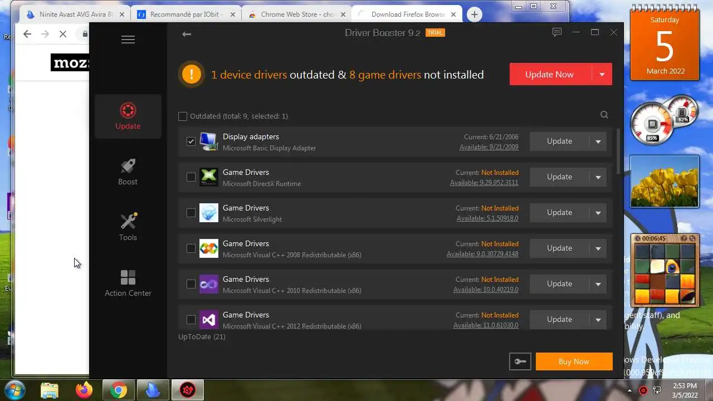Click the driver list vertical scrollbar
This screenshot has width=713, height=401.
tap(618, 151)
